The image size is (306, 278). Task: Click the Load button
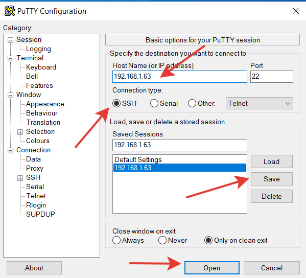coord(272,161)
